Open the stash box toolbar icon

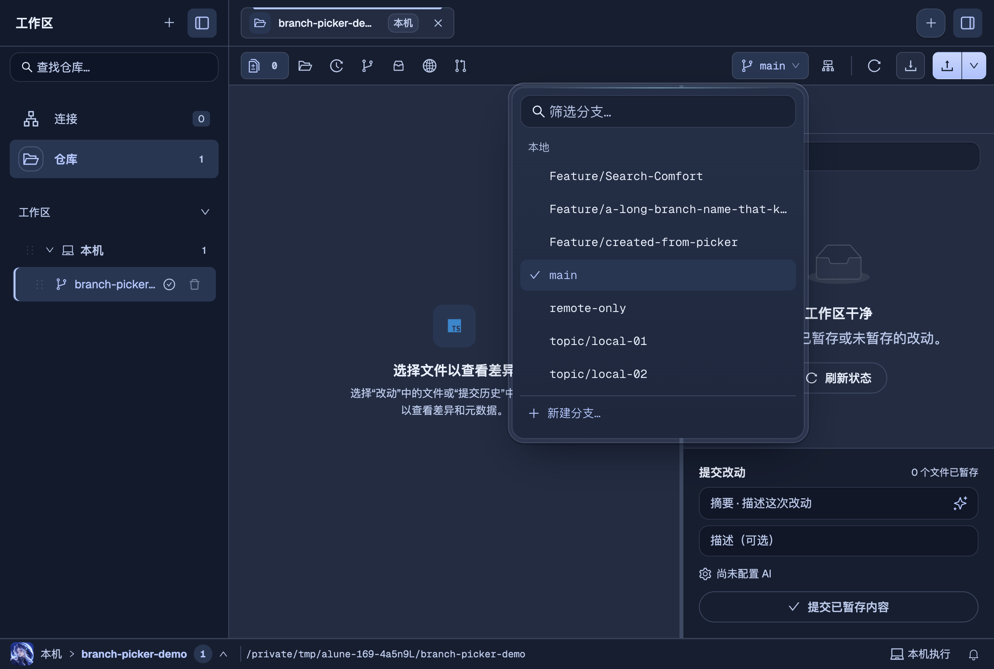tap(398, 66)
